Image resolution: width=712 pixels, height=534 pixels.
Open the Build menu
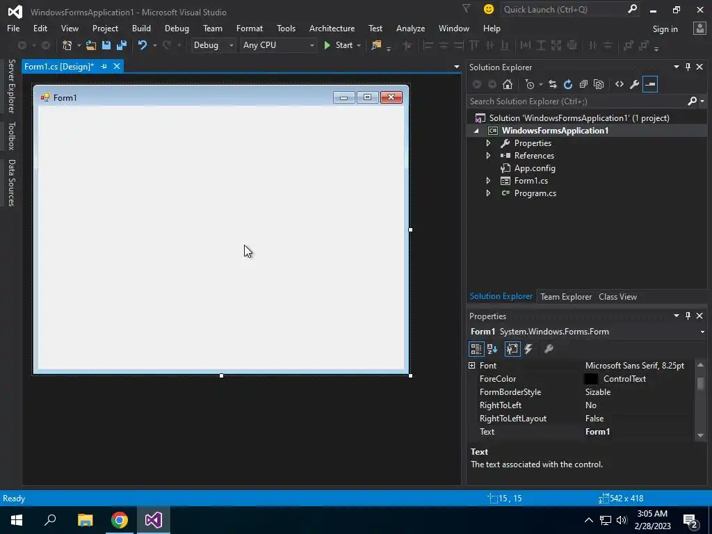(141, 28)
